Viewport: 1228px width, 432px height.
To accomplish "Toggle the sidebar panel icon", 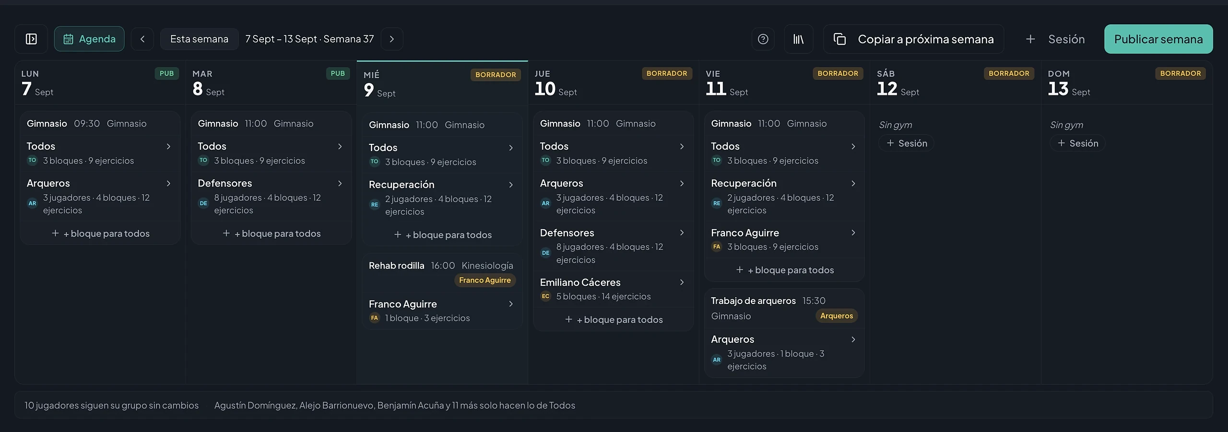I will click(x=31, y=39).
